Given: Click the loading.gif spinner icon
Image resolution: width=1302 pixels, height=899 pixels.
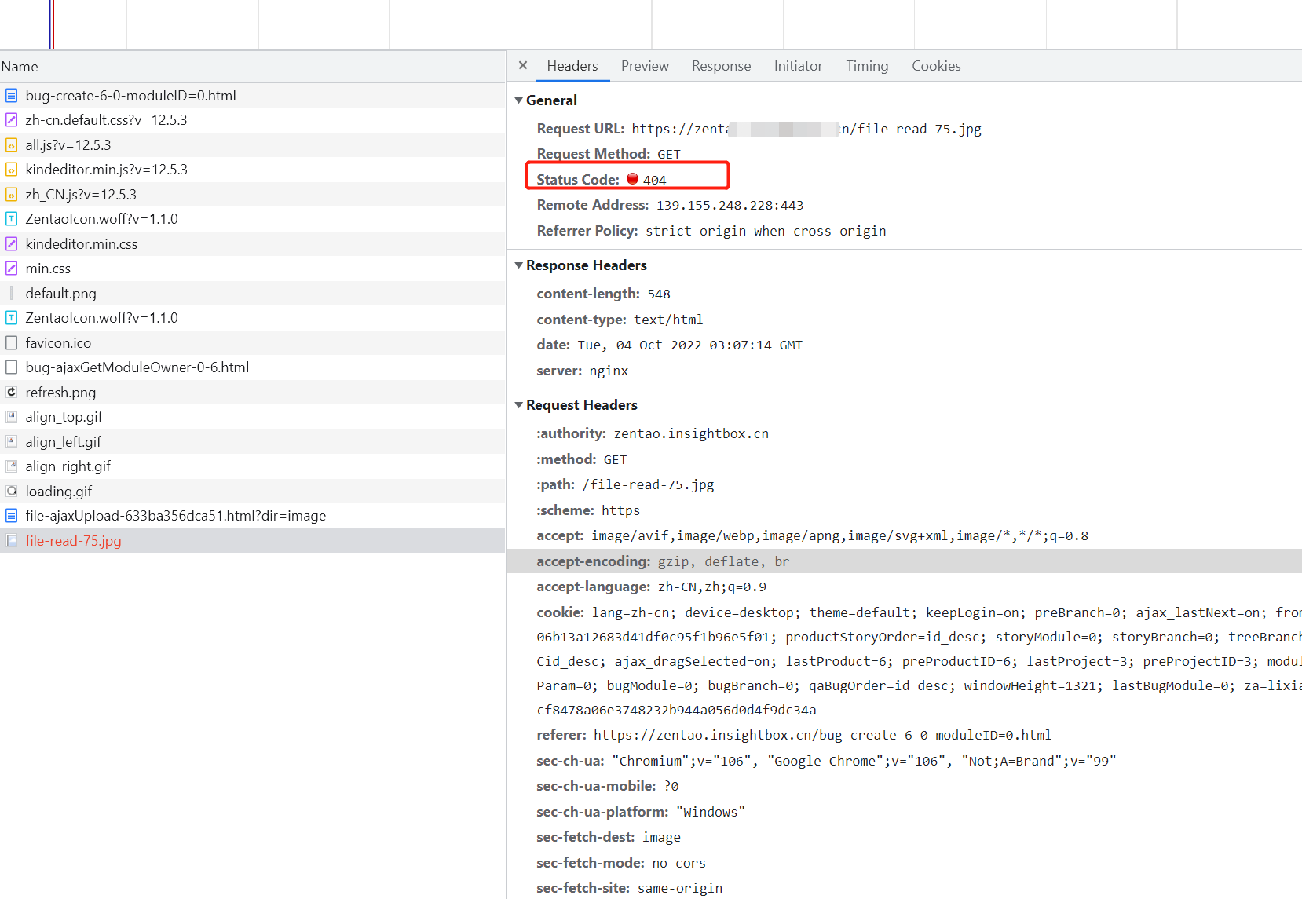Looking at the screenshot, I should coord(12,491).
